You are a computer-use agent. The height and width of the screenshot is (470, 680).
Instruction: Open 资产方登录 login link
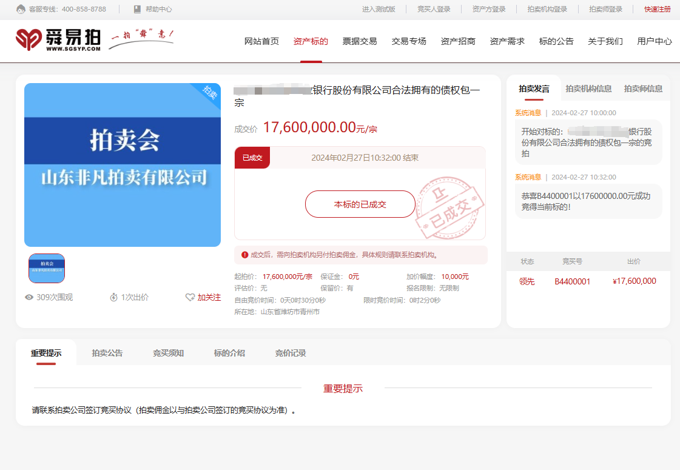point(489,9)
